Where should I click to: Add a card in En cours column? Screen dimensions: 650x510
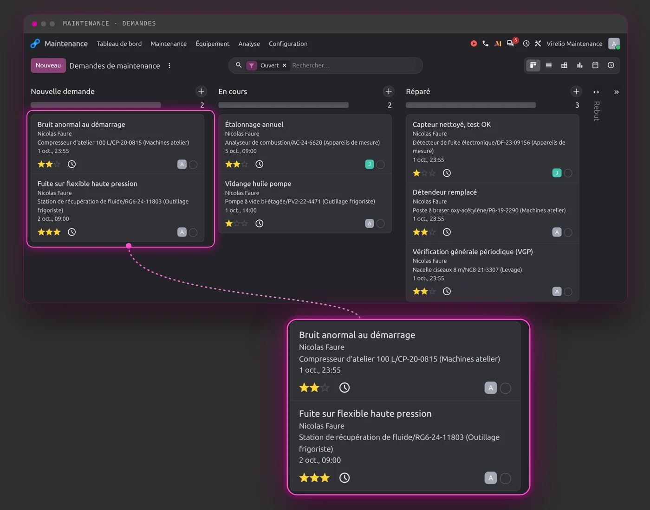point(389,91)
